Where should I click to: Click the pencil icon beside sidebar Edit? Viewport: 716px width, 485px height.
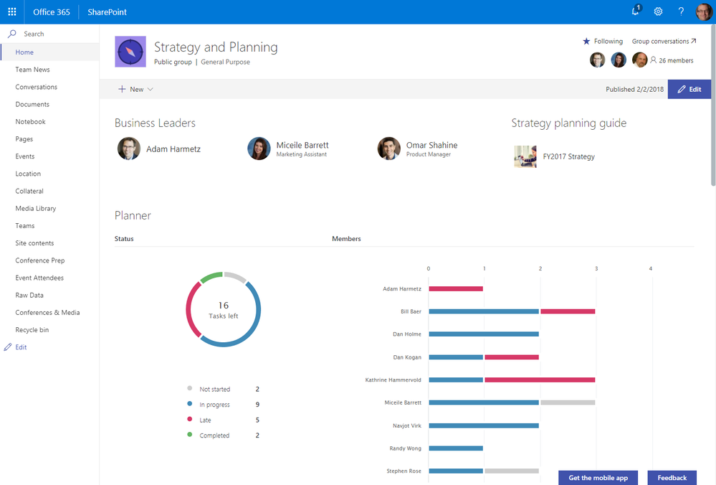(x=8, y=347)
